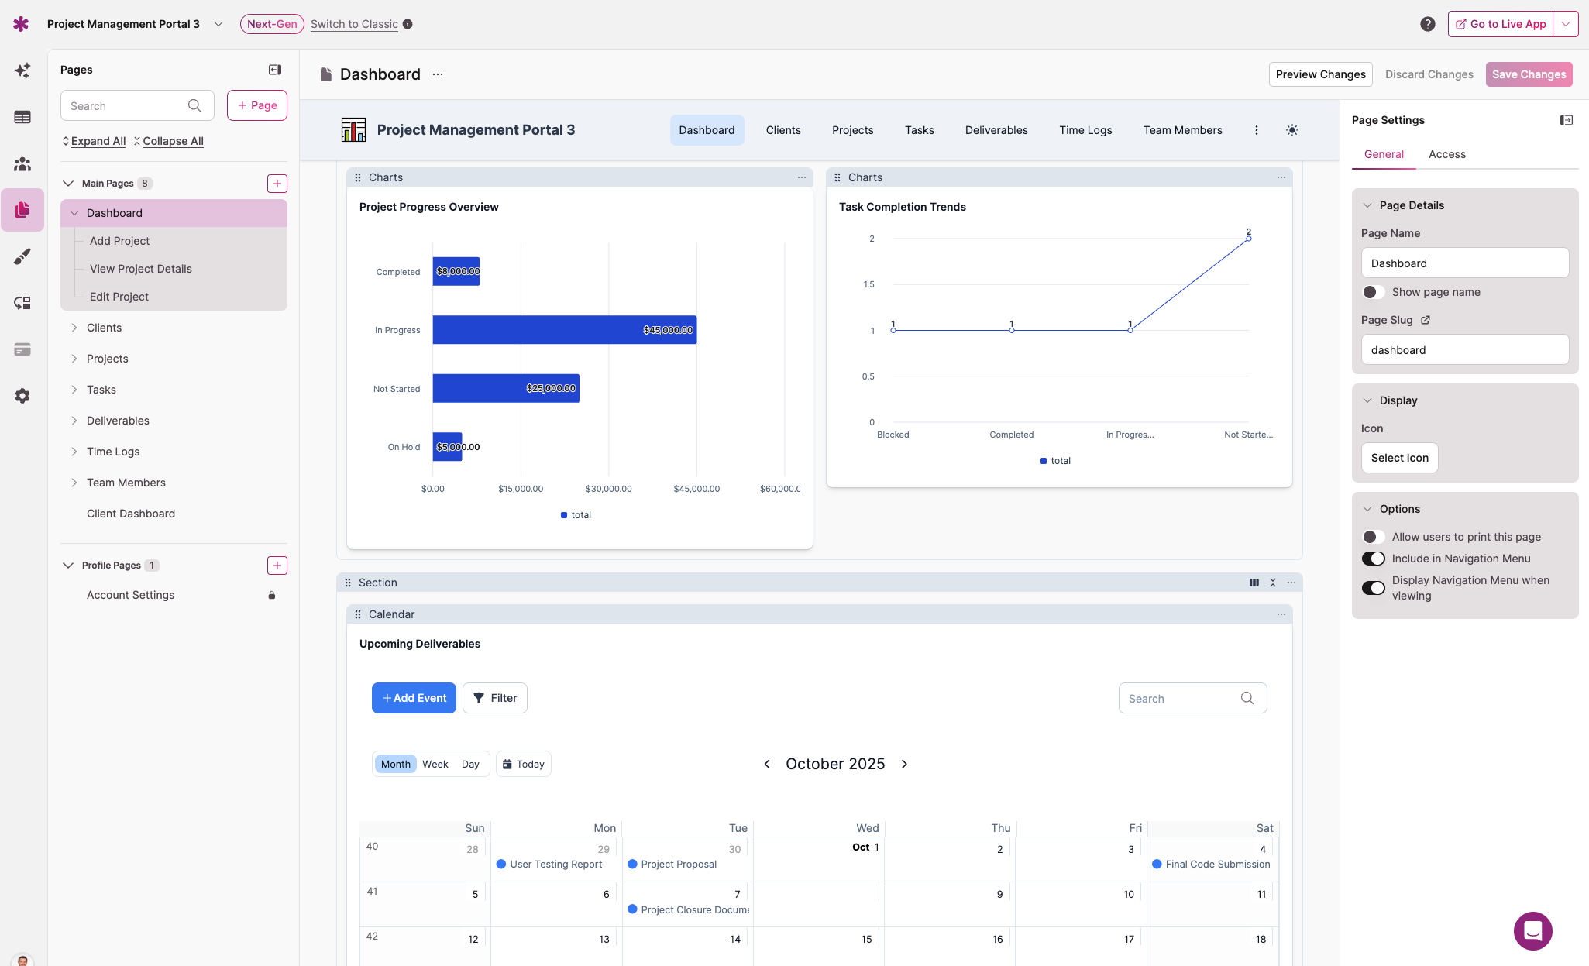Open the users icon in left sidebar
This screenshot has width=1589, height=966.
(x=22, y=163)
